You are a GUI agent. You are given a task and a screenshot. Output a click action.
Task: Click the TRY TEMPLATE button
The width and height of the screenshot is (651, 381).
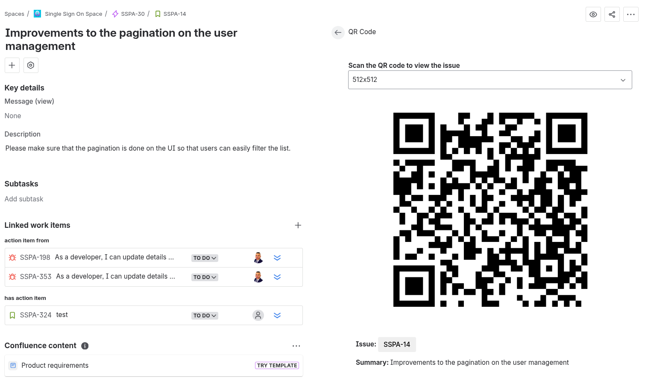point(277,366)
